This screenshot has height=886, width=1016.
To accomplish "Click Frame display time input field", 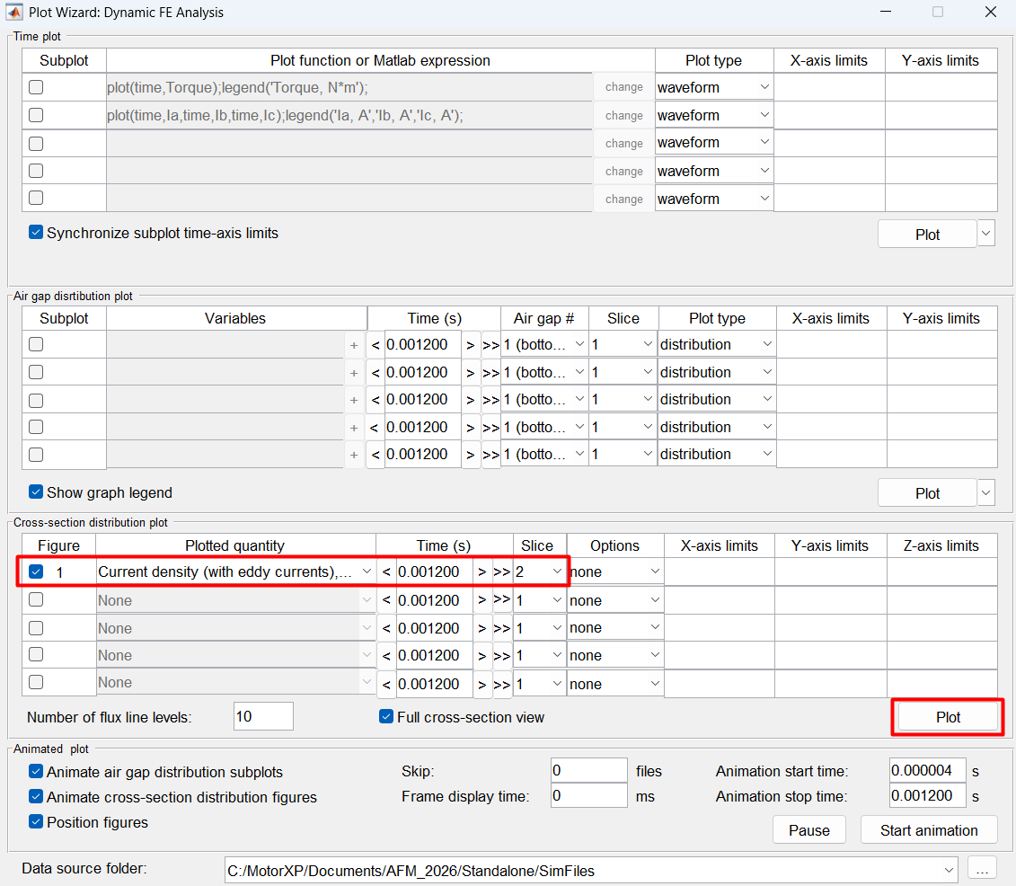I will click(589, 795).
